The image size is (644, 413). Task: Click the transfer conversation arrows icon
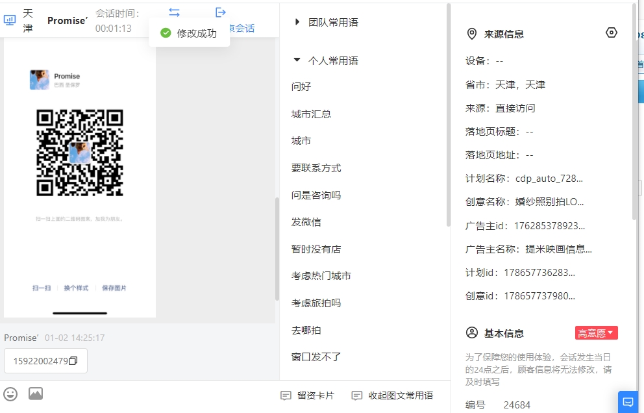(174, 12)
